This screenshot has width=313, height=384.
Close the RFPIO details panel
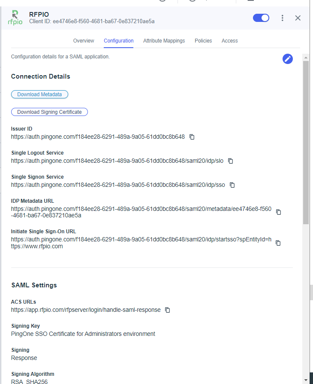[x=298, y=18]
